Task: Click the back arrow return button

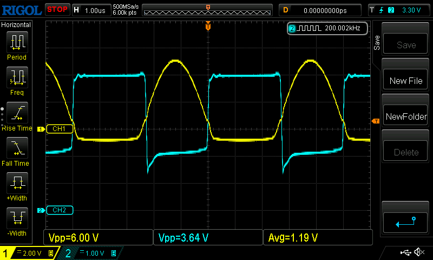Action: [405, 223]
